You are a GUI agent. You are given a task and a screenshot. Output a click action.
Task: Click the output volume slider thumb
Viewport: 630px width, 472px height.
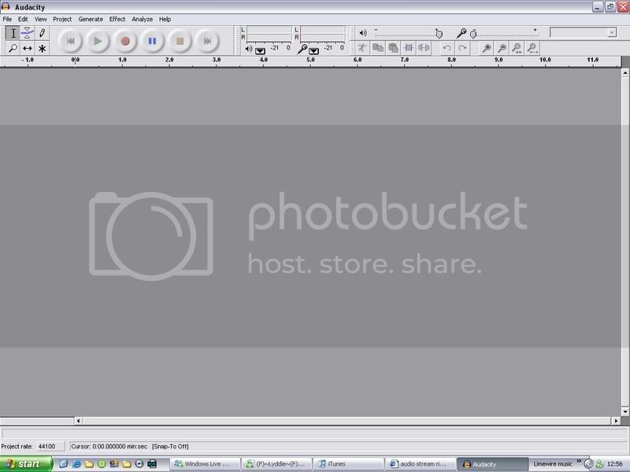(x=439, y=34)
